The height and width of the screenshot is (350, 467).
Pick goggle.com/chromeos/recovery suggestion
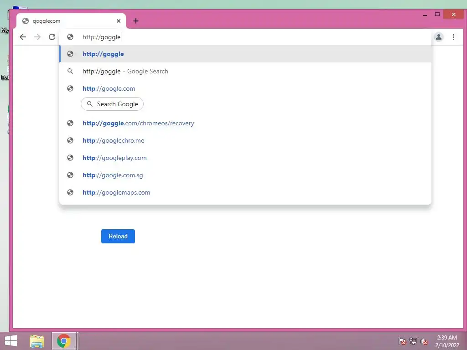pyautogui.click(x=245, y=123)
